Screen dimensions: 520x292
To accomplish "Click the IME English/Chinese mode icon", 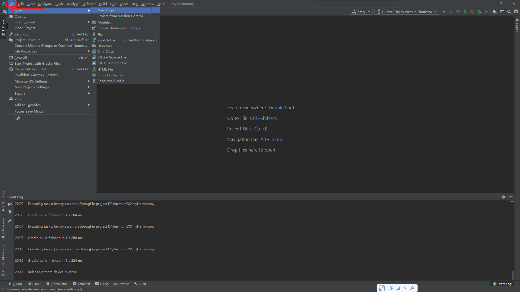I will pyautogui.click(x=391, y=288).
